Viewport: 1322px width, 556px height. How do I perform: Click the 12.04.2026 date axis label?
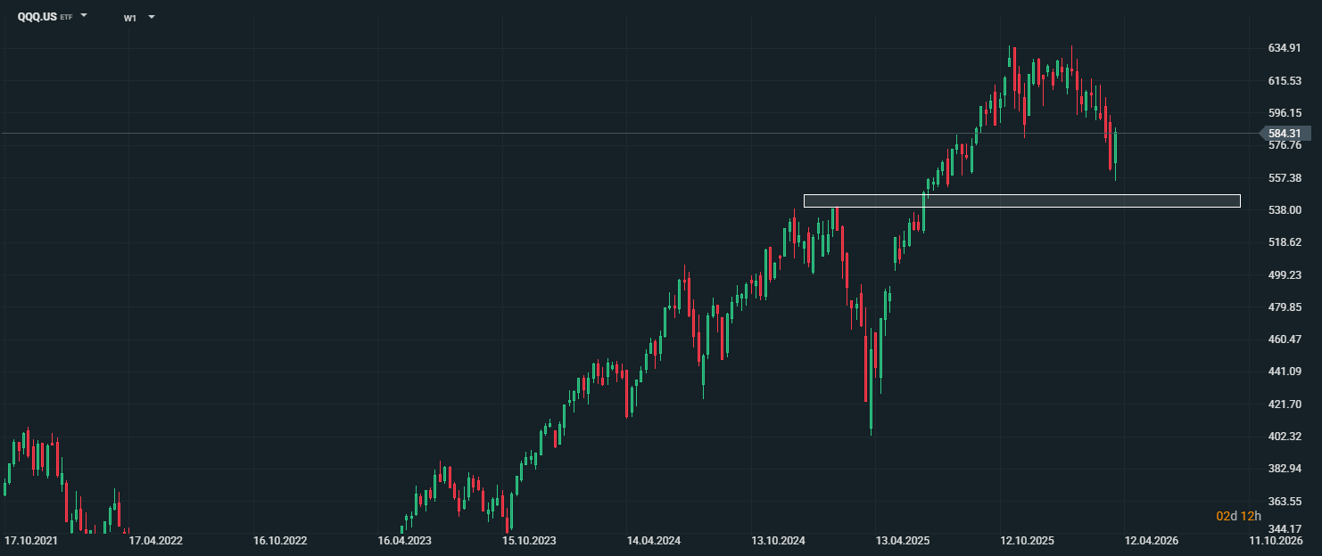1152,541
